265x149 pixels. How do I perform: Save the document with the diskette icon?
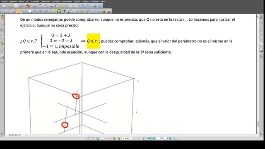pos(16,6)
